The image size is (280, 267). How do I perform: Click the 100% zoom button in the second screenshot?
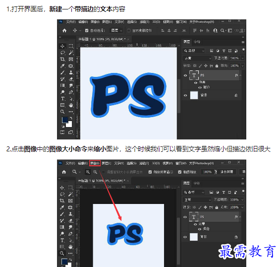click(207, 172)
